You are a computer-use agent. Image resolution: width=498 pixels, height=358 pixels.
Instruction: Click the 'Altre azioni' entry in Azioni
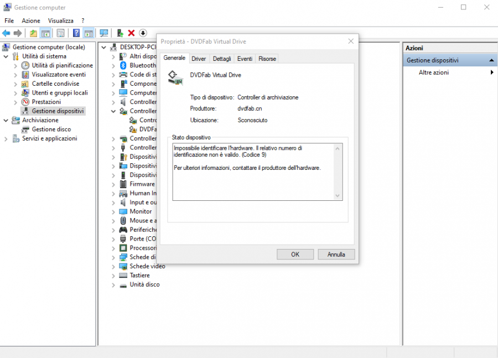433,72
